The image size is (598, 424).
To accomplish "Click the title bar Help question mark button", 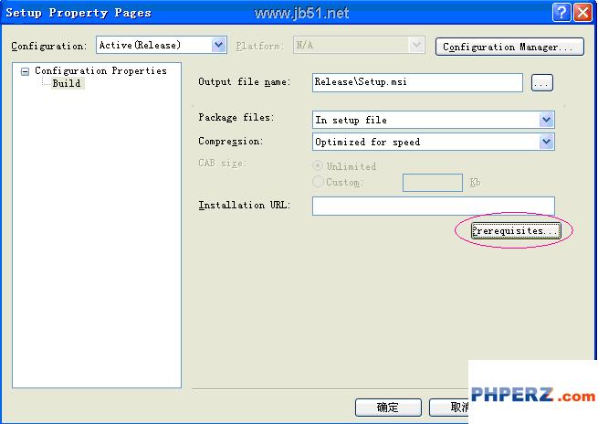I will pos(562,12).
